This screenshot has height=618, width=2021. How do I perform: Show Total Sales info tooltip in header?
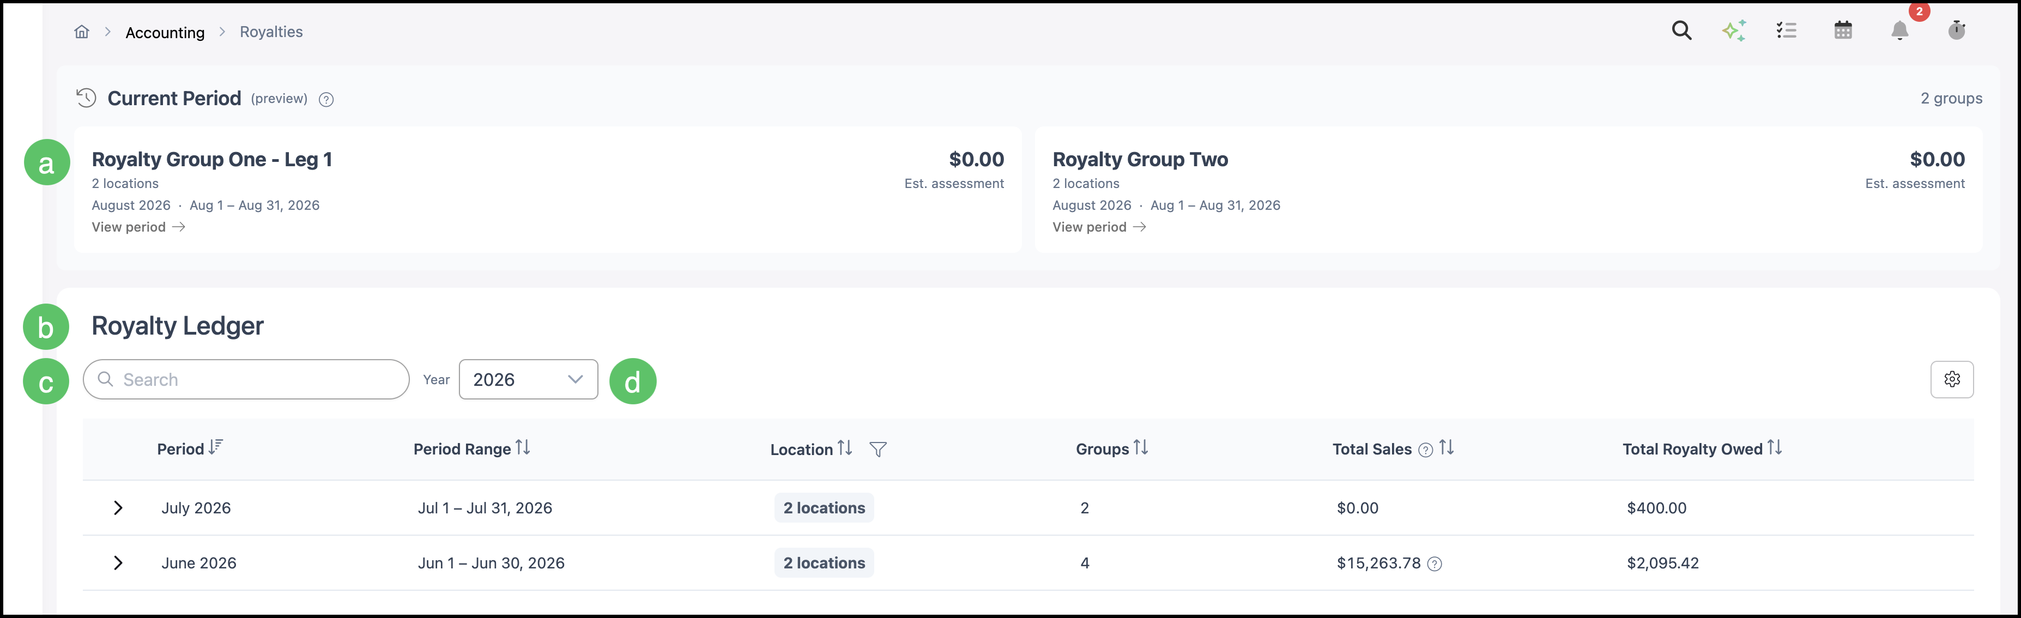tap(1425, 450)
